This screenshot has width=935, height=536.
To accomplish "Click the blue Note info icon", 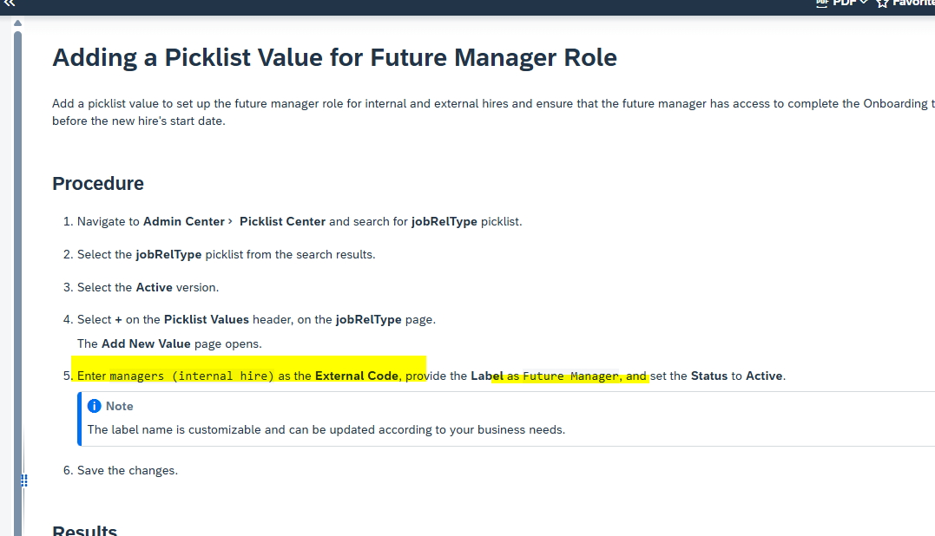I will pyautogui.click(x=95, y=406).
